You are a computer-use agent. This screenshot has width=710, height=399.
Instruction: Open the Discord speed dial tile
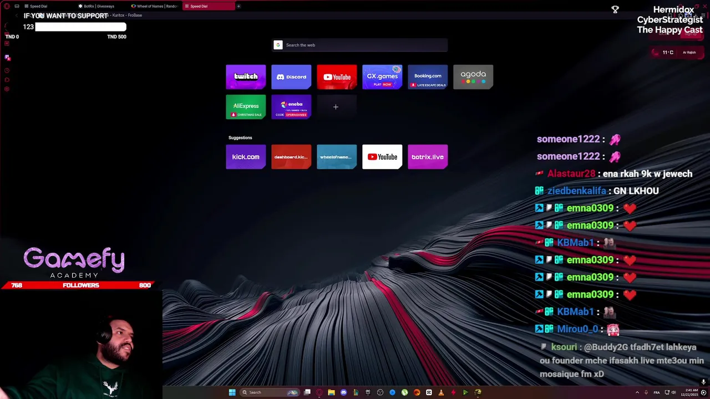pos(291,77)
